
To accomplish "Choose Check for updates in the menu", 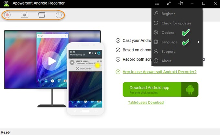I will pyautogui.click(x=177, y=23).
